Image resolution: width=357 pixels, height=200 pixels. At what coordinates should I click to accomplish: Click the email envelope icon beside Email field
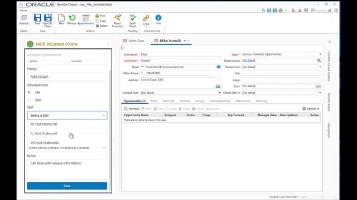pos(219,67)
